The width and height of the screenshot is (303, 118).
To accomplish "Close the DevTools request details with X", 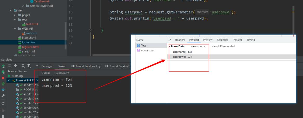I will pyautogui.click(x=170, y=40).
